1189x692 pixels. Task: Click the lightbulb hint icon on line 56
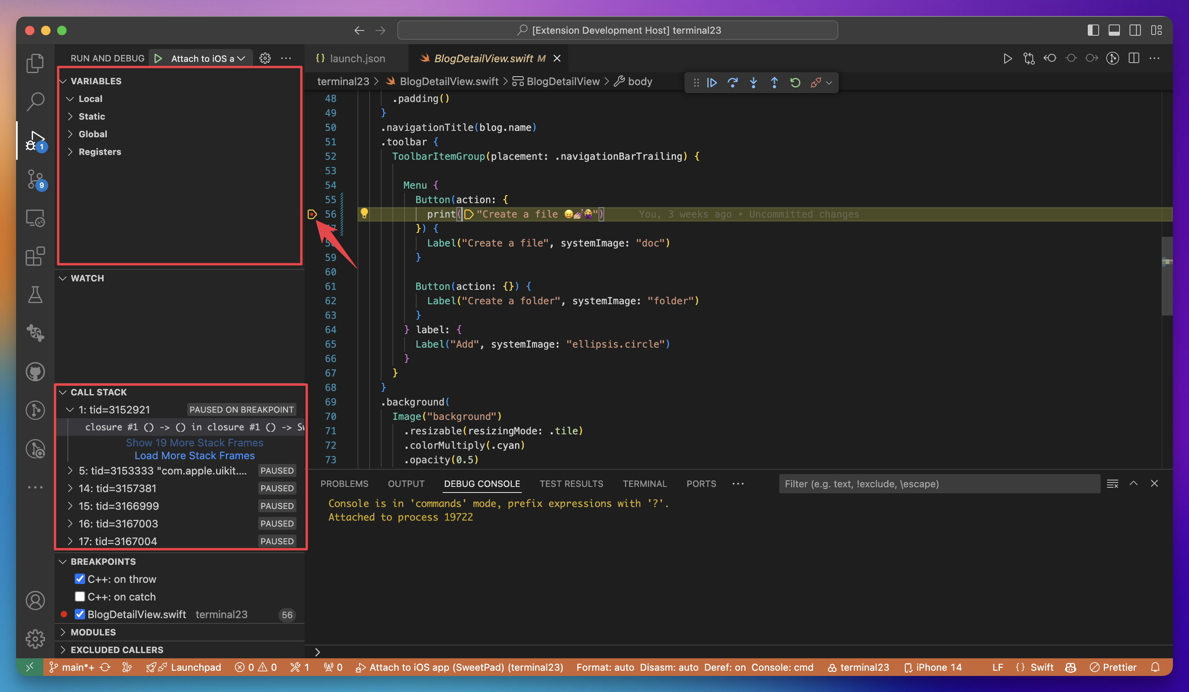point(364,214)
